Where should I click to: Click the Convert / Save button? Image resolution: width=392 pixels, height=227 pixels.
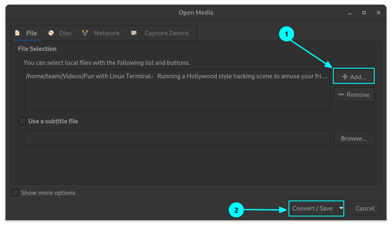313,208
